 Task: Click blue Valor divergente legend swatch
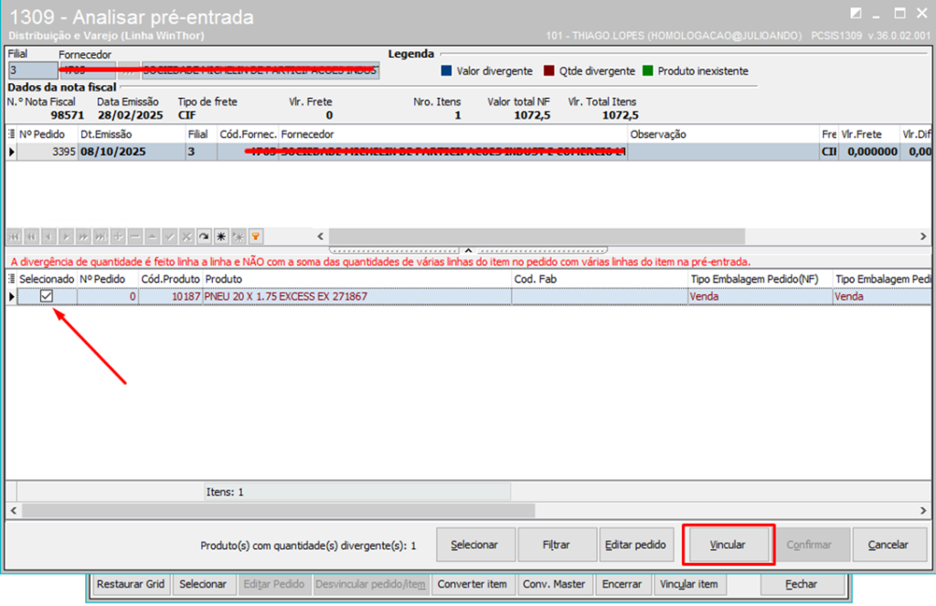(446, 71)
